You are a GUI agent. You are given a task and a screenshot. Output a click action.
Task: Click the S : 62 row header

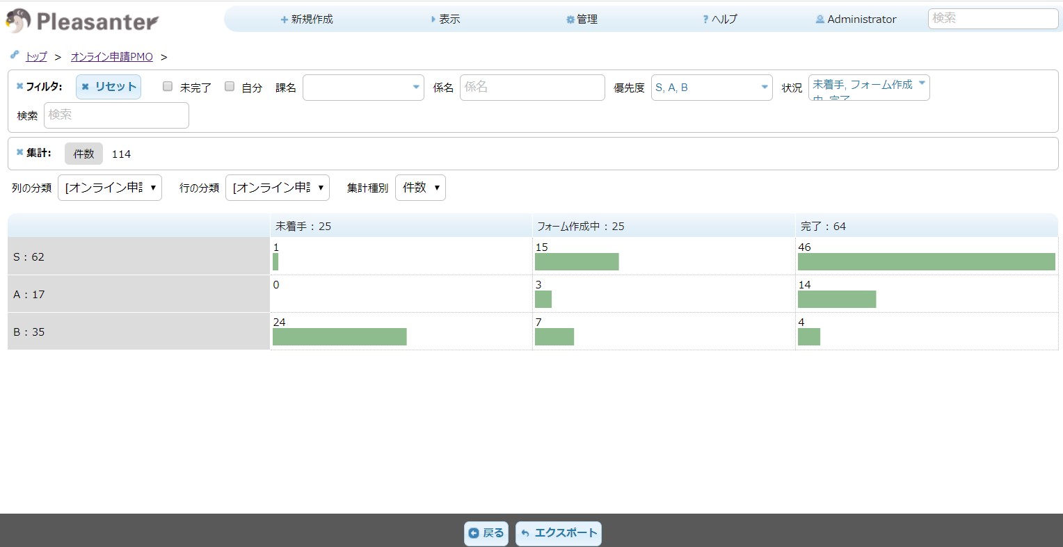tap(138, 256)
